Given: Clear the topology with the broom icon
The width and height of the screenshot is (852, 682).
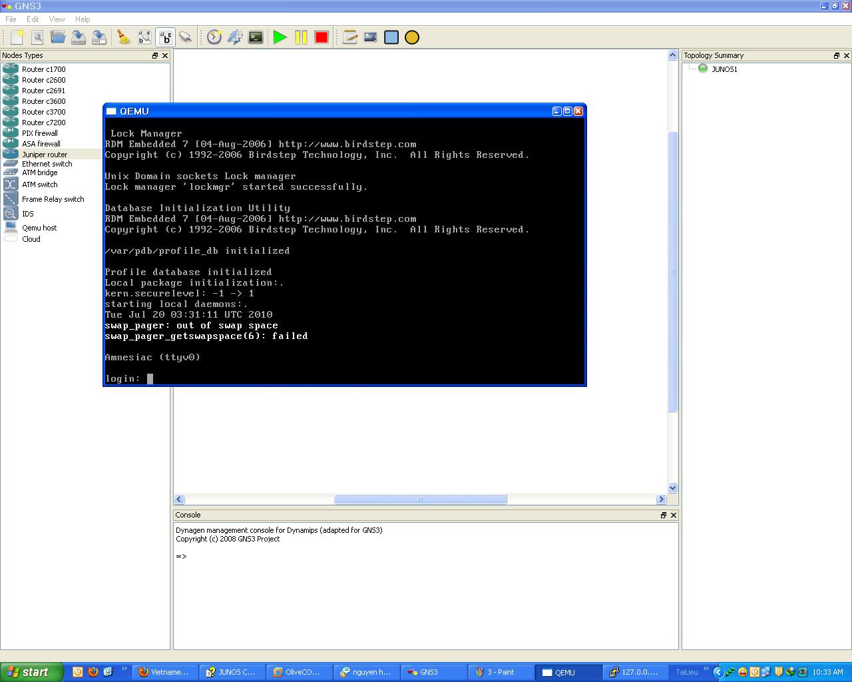Looking at the screenshot, I should [124, 37].
